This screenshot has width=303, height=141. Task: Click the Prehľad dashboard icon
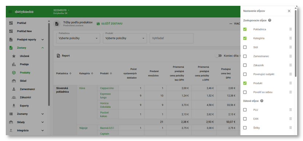pyautogui.click(x=11, y=23)
